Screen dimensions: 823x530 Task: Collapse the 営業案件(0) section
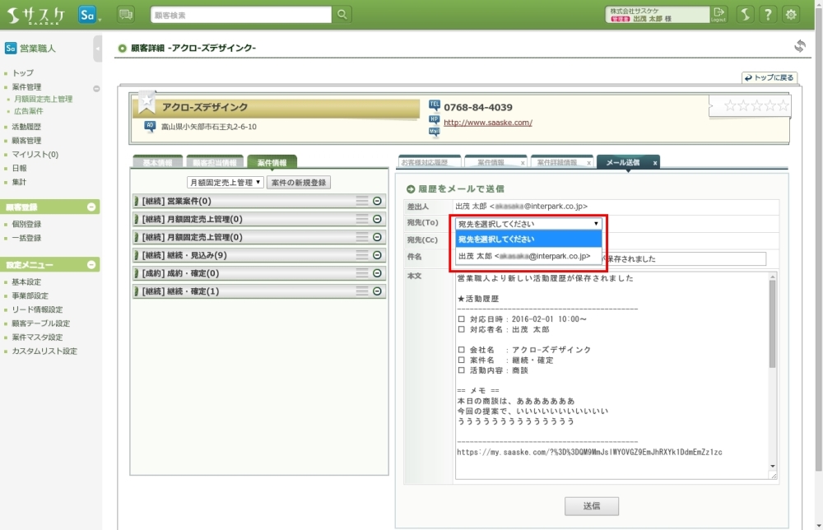point(377,201)
